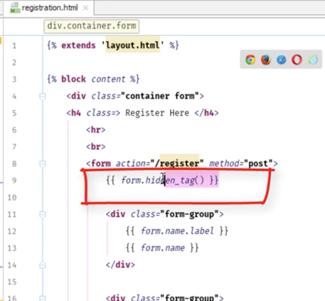Click the "/register" action value
The height and width of the screenshot is (301, 325).
point(177,164)
